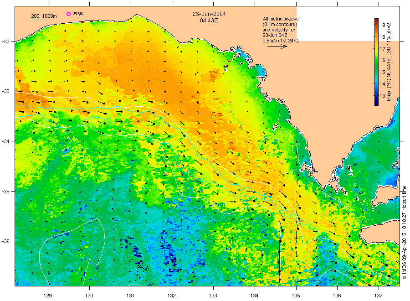Click the 'Argo' legend label
Screen dimensions: 410x301
pyautogui.click(x=78, y=13)
